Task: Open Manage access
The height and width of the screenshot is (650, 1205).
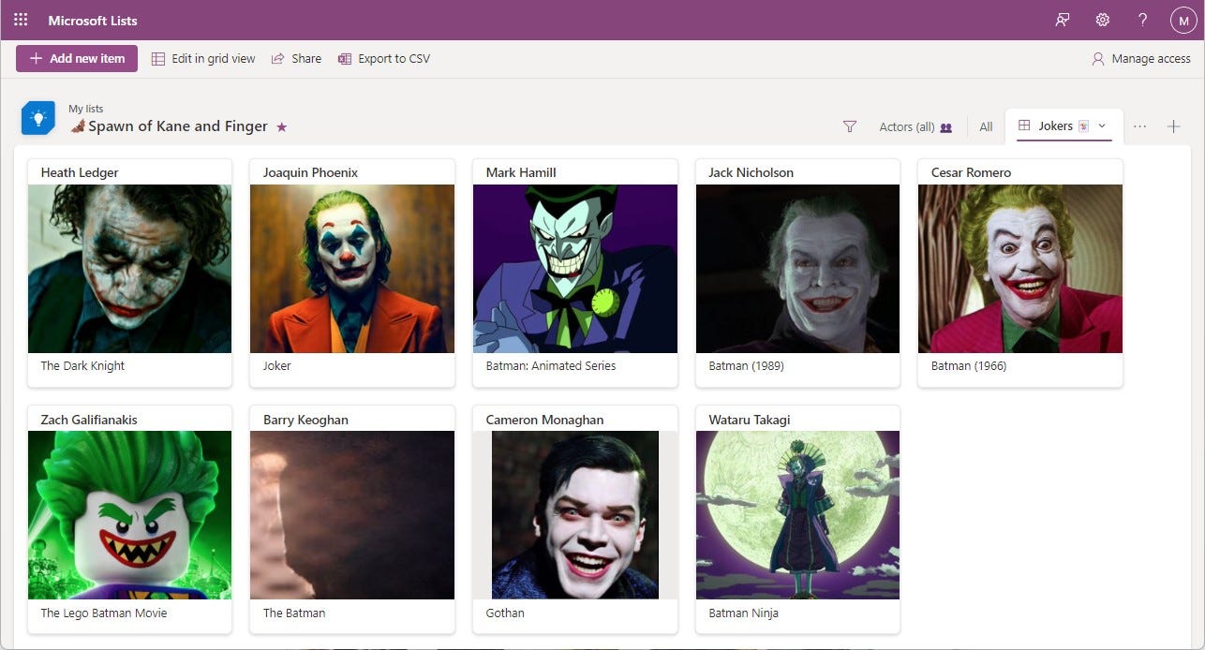Action: (x=1141, y=58)
